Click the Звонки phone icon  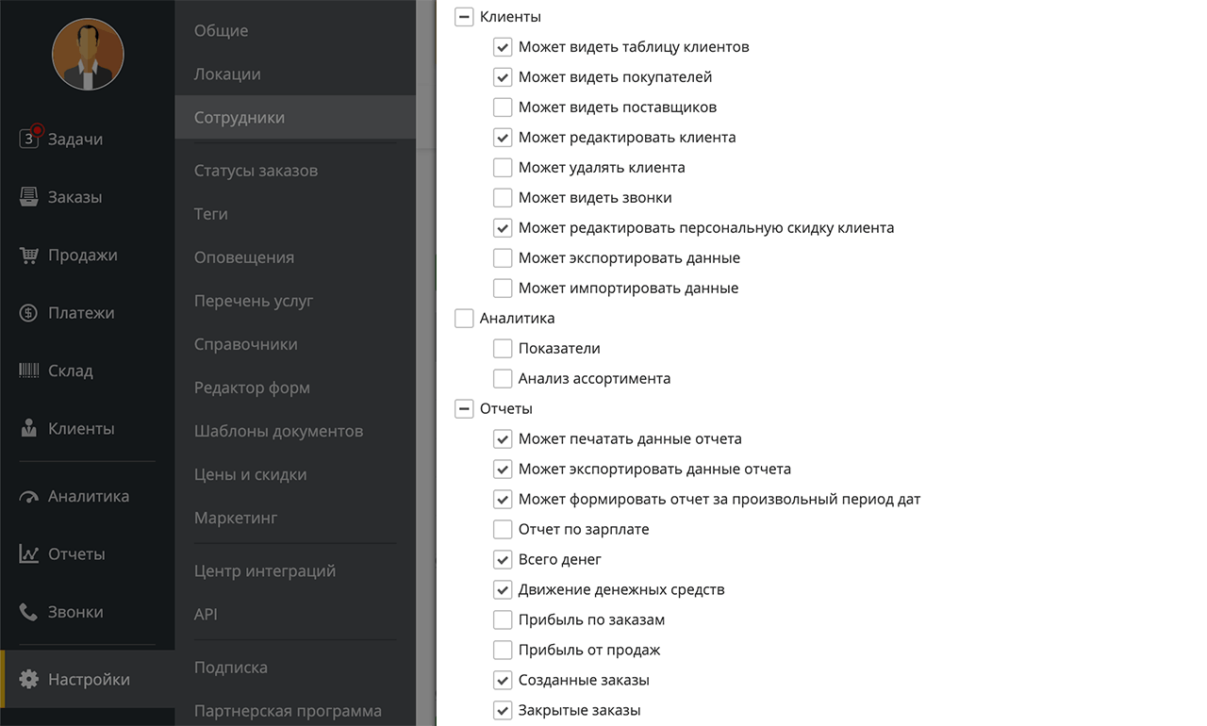[29, 612]
